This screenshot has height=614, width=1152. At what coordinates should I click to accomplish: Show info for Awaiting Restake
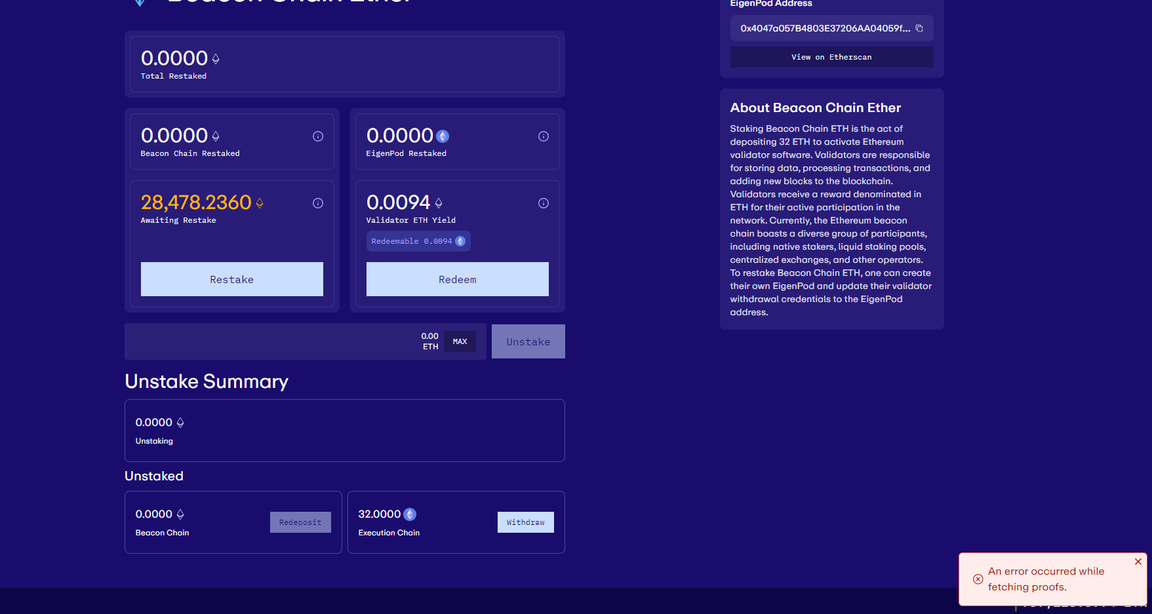(318, 203)
